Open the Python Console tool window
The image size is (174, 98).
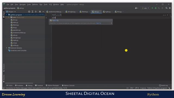point(68,85)
